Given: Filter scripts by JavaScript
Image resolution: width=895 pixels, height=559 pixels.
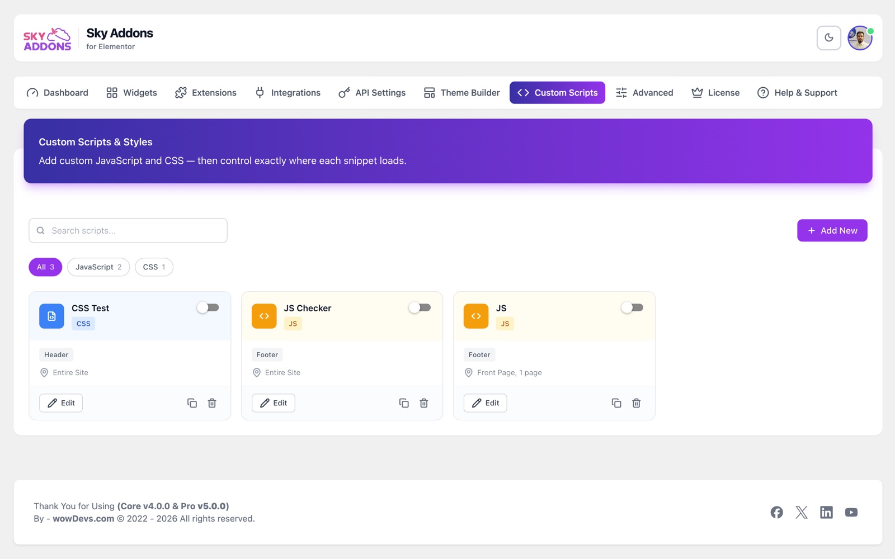Looking at the screenshot, I should coord(98,267).
